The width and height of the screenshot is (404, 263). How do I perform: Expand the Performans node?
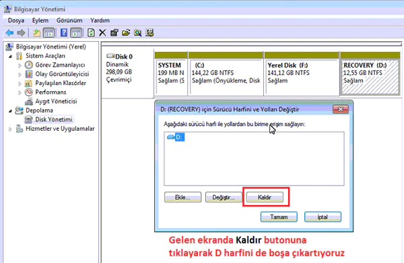(x=20, y=92)
